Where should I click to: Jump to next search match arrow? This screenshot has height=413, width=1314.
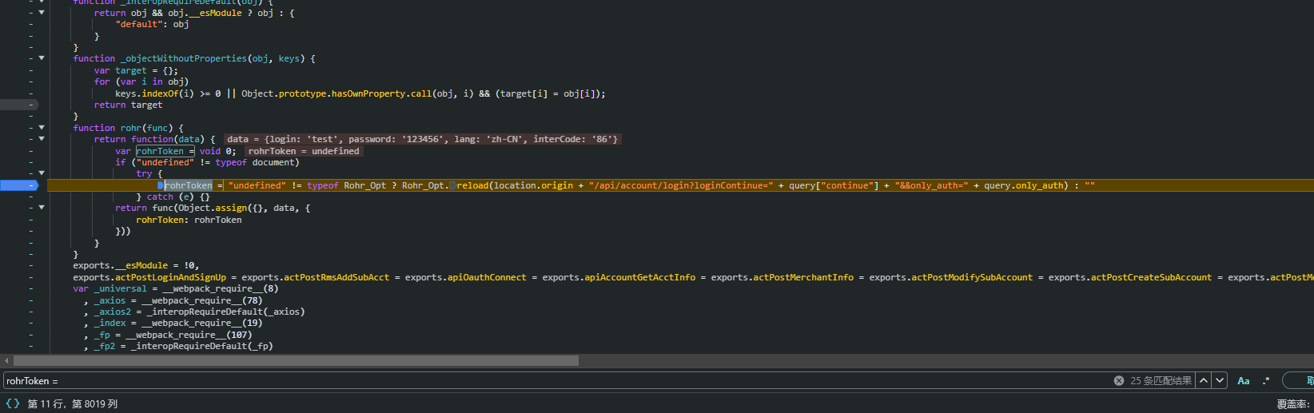click(x=1220, y=381)
